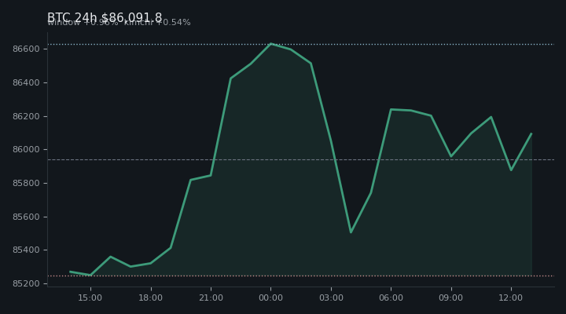The image size is (566, 314).
Task: Click the 06:00 time axis label
Action: point(391,298)
